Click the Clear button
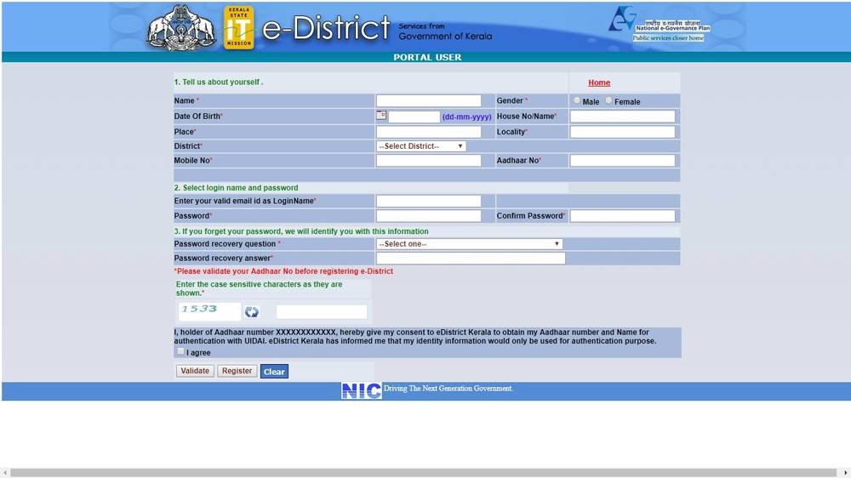Image resolution: width=851 pixels, height=478 pixels. (x=274, y=372)
